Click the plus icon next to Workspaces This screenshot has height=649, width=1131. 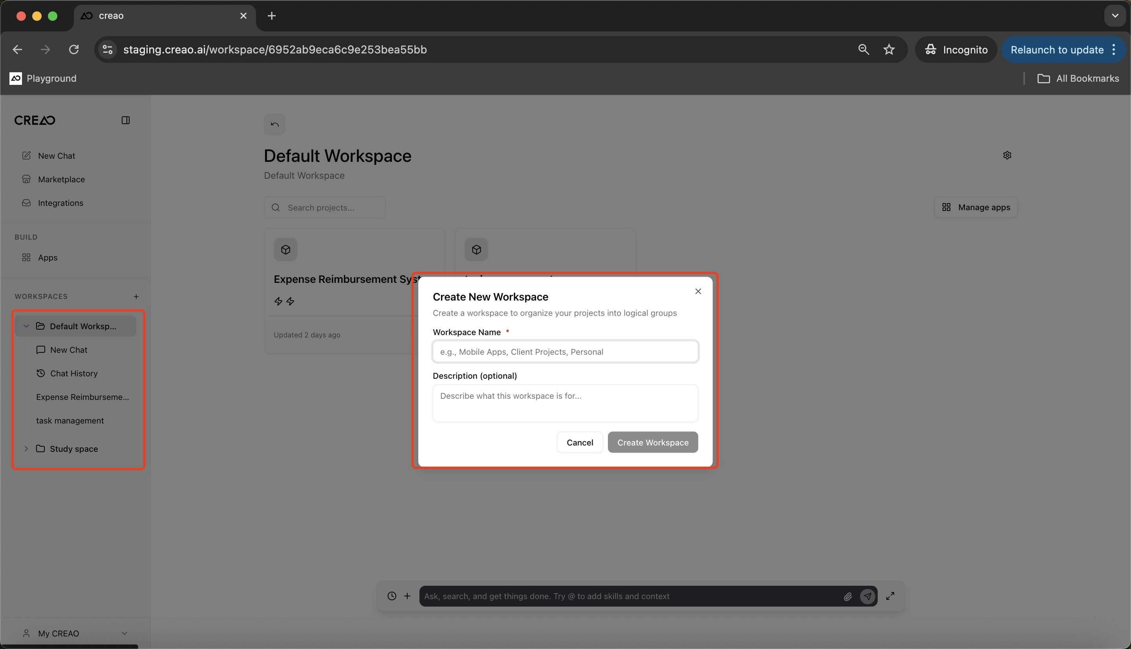[x=136, y=297]
